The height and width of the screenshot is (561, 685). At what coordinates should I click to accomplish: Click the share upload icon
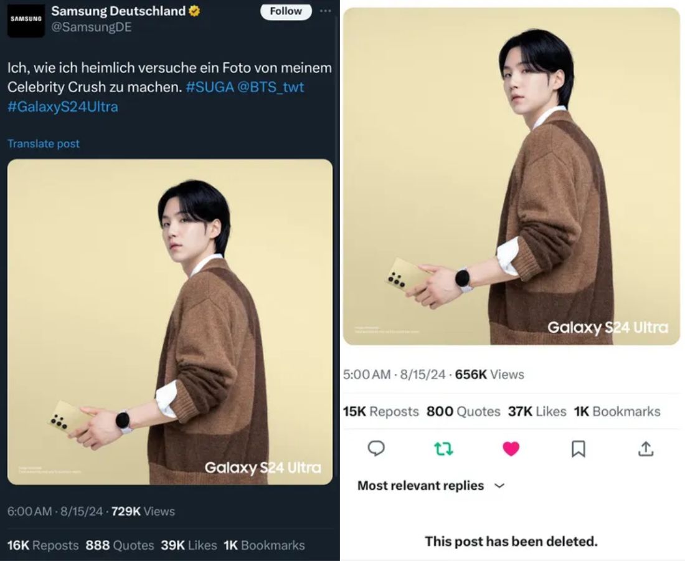pos(646,448)
